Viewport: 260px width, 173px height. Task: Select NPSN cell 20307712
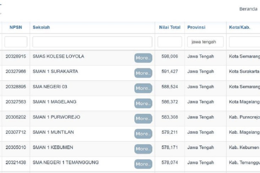pos(16,132)
